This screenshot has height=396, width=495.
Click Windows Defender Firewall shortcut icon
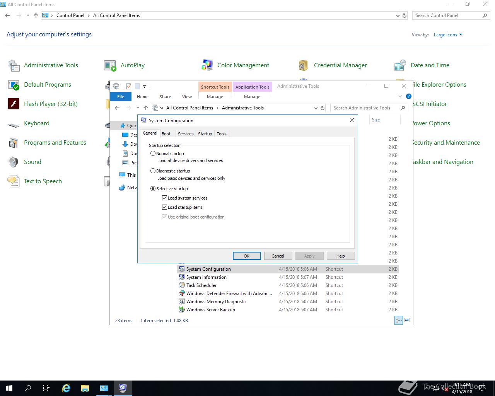pos(181,294)
